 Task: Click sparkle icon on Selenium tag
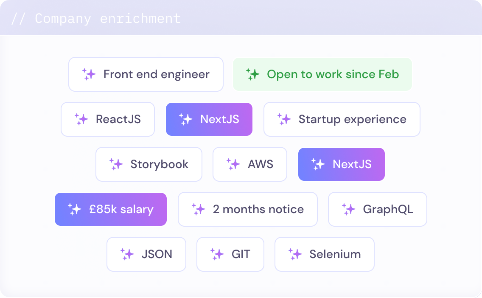tap(295, 254)
